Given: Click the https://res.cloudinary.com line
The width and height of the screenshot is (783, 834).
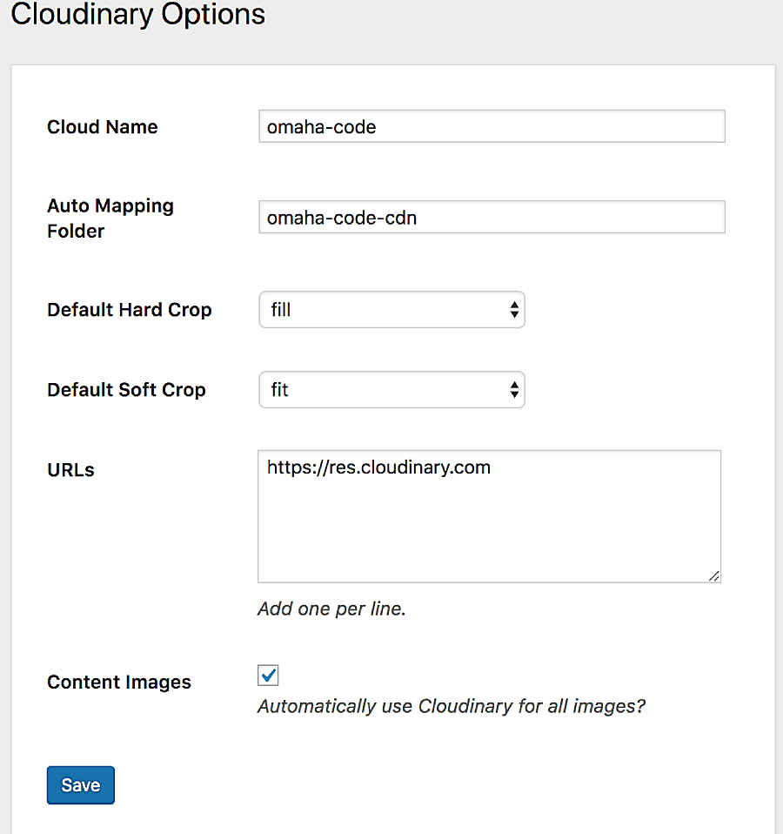Looking at the screenshot, I should (378, 467).
